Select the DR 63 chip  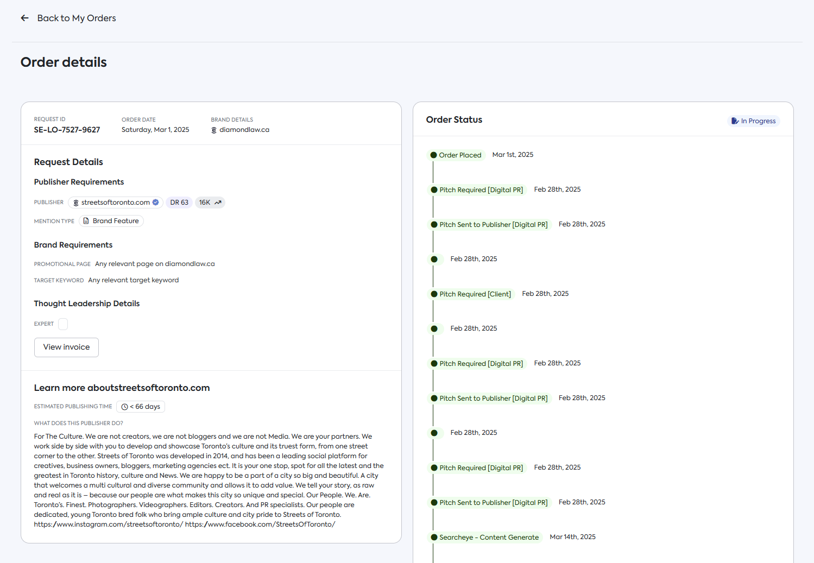click(x=179, y=203)
